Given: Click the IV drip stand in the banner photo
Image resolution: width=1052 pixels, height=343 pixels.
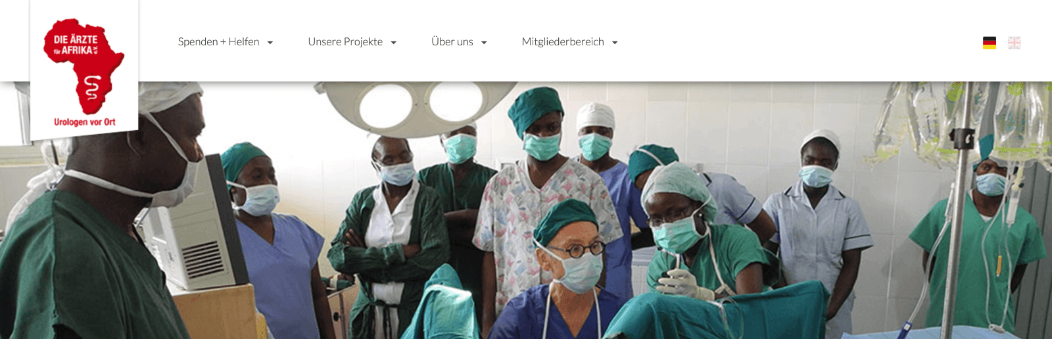Looking at the screenshot, I should 961,210.
